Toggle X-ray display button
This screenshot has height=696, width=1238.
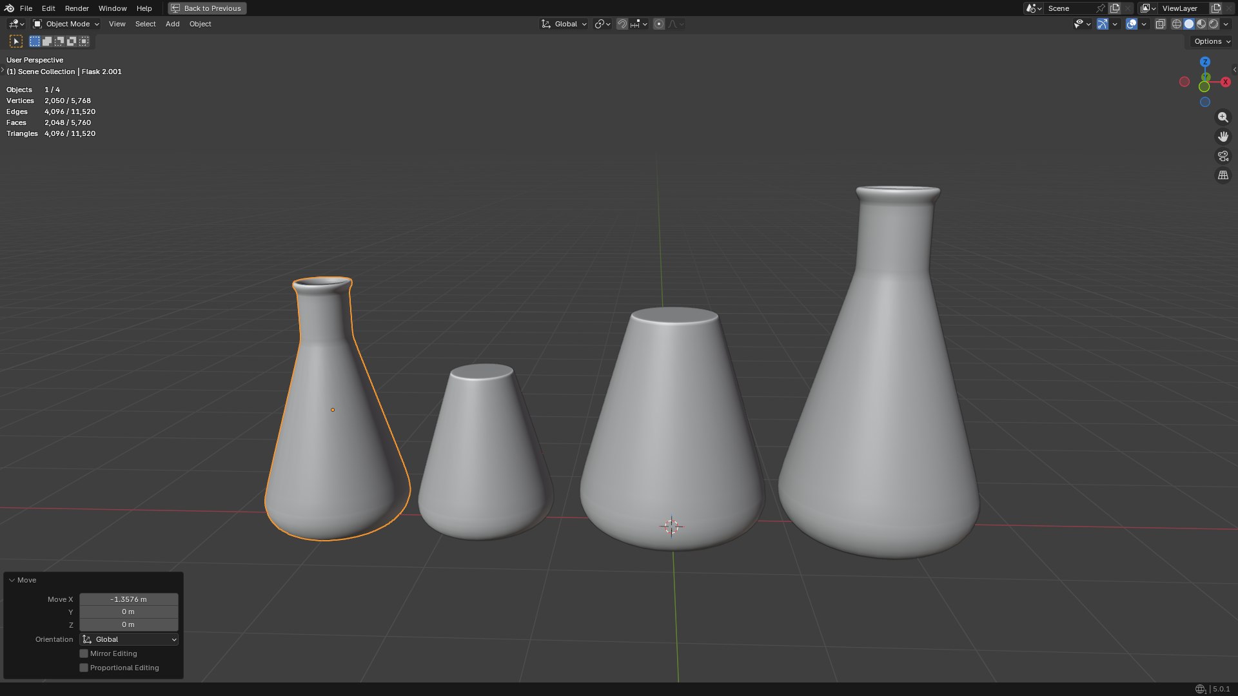tap(1160, 24)
